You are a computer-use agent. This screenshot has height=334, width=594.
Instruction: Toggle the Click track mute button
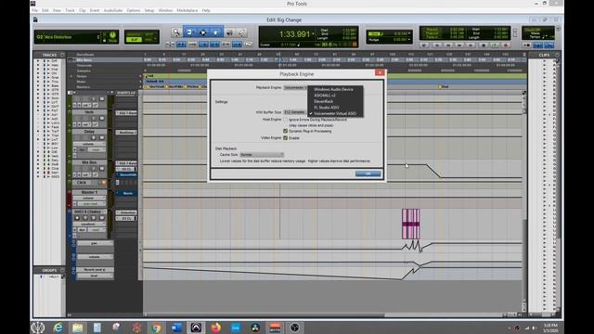(104, 183)
